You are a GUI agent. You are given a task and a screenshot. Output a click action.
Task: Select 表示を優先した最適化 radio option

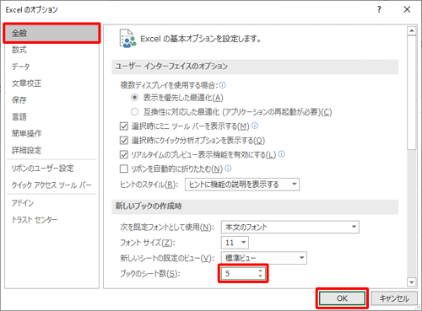[x=135, y=98]
